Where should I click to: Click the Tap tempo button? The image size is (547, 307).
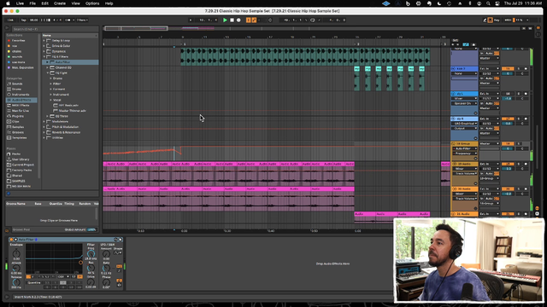tap(23, 20)
